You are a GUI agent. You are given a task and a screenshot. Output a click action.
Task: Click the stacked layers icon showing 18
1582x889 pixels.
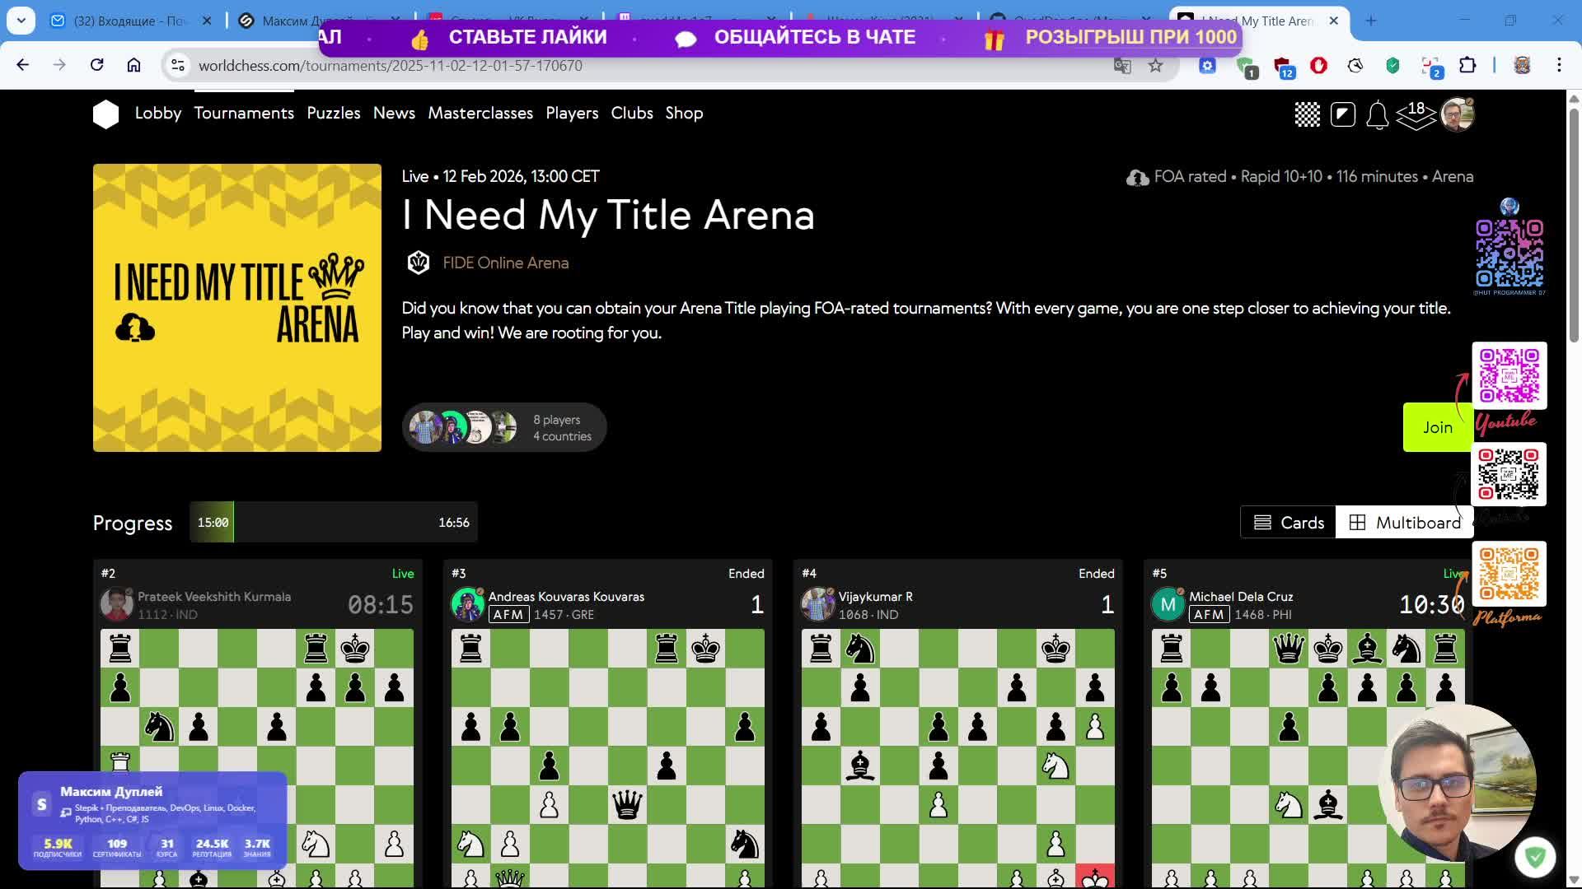pos(1416,114)
